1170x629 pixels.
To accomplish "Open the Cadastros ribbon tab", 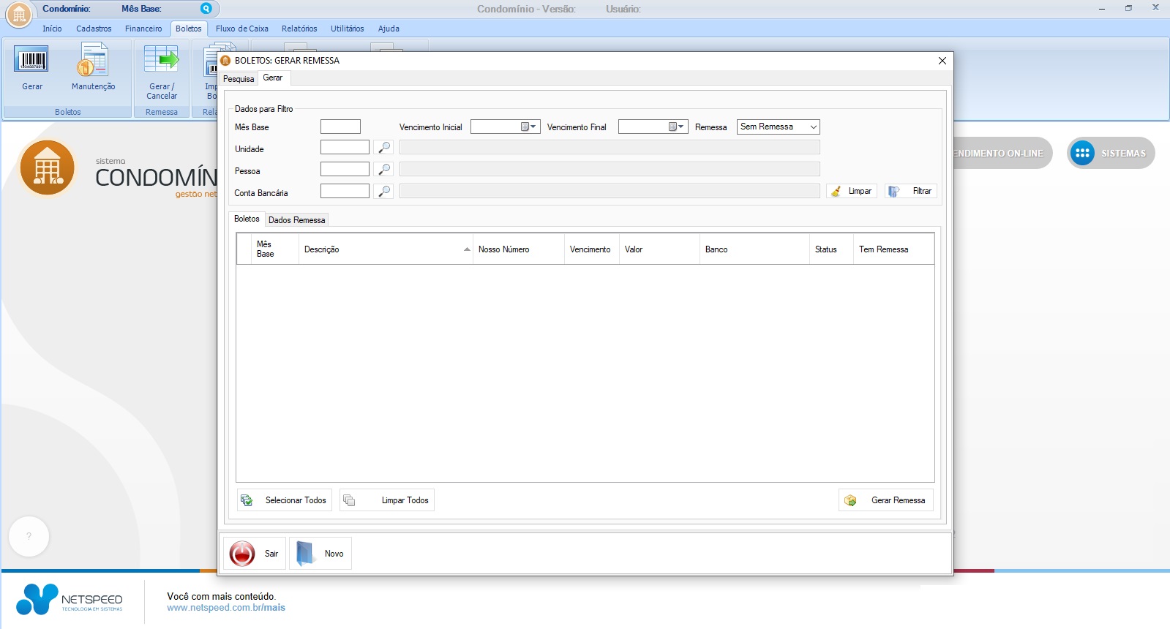I will pyautogui.click(x=94, y=29).
